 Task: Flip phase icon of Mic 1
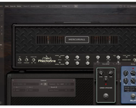coord(14,90)
